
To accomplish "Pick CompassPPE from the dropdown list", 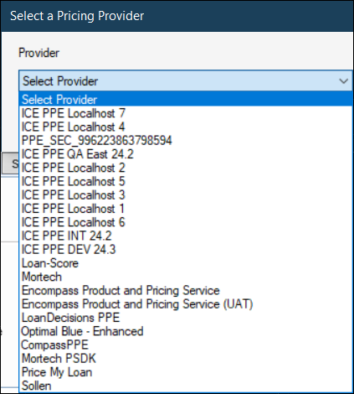I will pos(186,345).
